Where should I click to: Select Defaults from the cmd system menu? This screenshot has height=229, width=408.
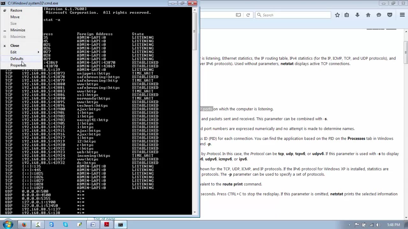click(x=17, y=59)
